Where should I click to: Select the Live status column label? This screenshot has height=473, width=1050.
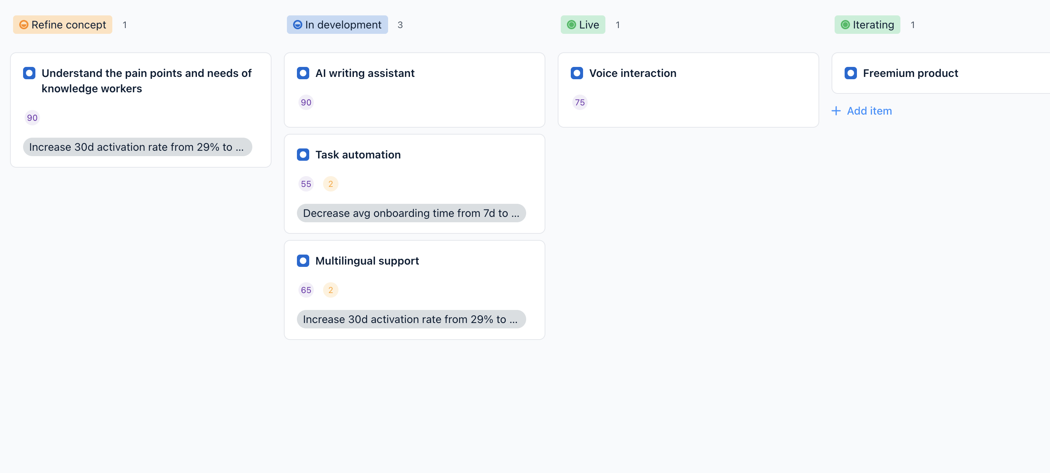click(583, 25)
